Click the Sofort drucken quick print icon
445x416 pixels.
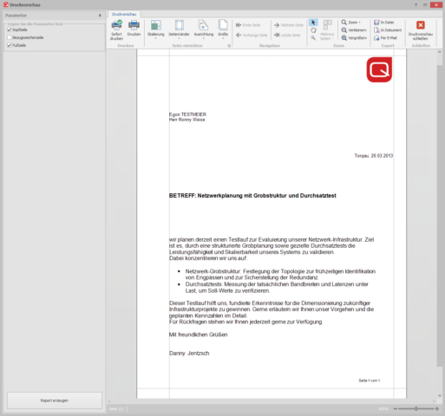[116, 30]
